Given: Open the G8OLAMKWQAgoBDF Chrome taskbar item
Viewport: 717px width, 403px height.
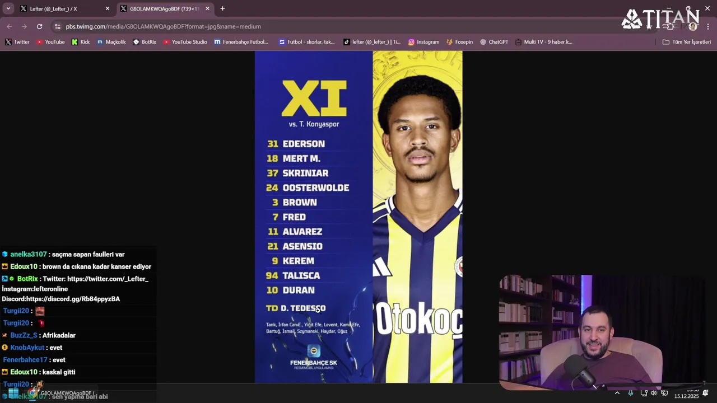Looking at the screenshot, I should pos(62,393).
